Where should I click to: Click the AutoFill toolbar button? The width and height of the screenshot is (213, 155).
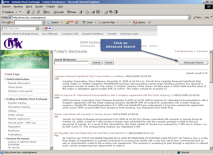pos(126,22)
